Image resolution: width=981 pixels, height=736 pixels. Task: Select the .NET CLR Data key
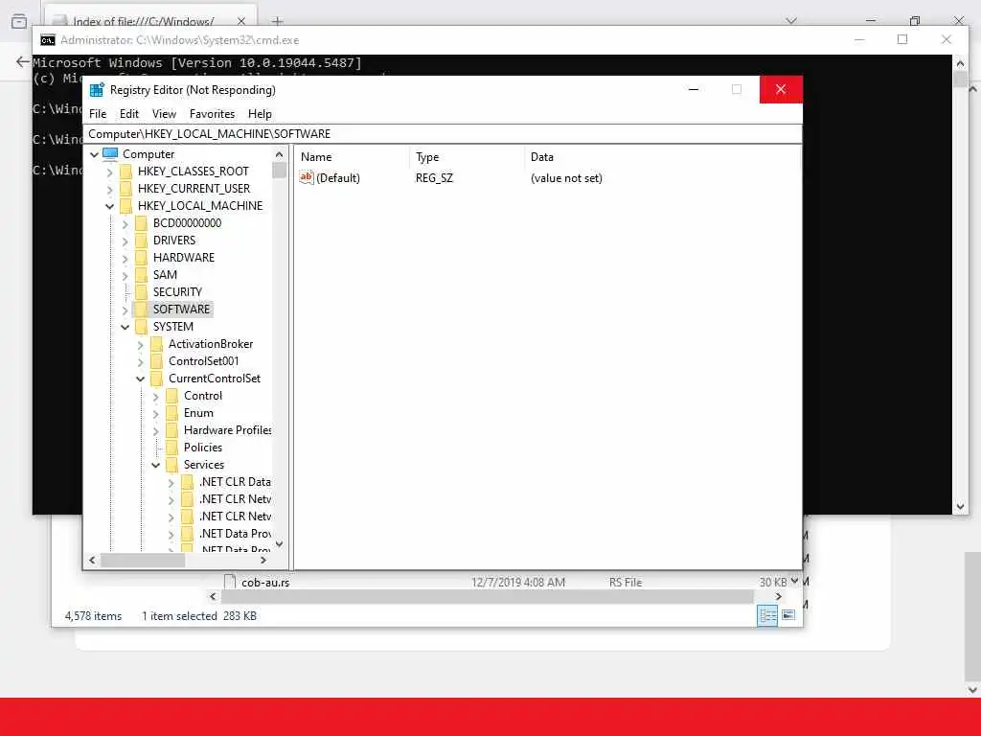click(235, 482)
